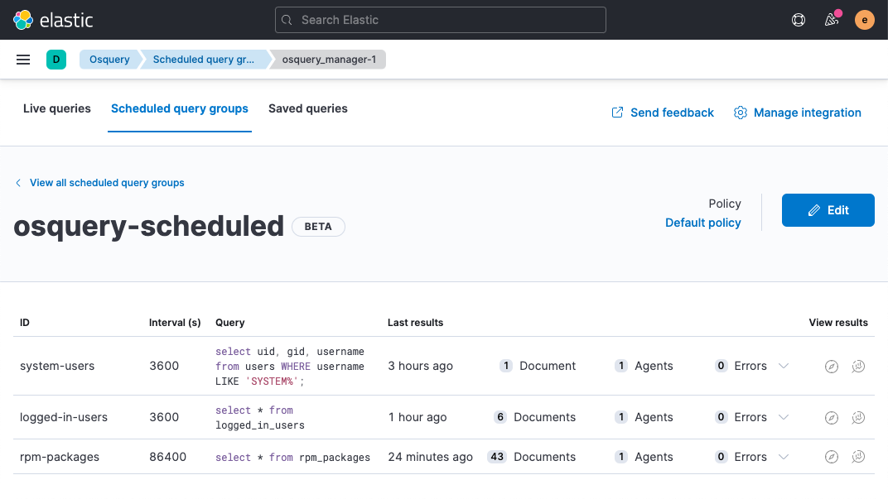
Task: Click the system-users SYSTEM% query text
Action: pyautogui.click(x=290, y=366)
